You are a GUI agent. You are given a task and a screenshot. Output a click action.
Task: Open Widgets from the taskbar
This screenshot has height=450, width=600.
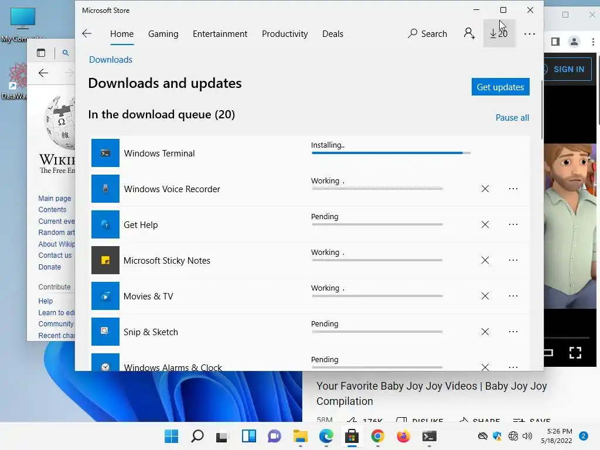pos(248,436)
